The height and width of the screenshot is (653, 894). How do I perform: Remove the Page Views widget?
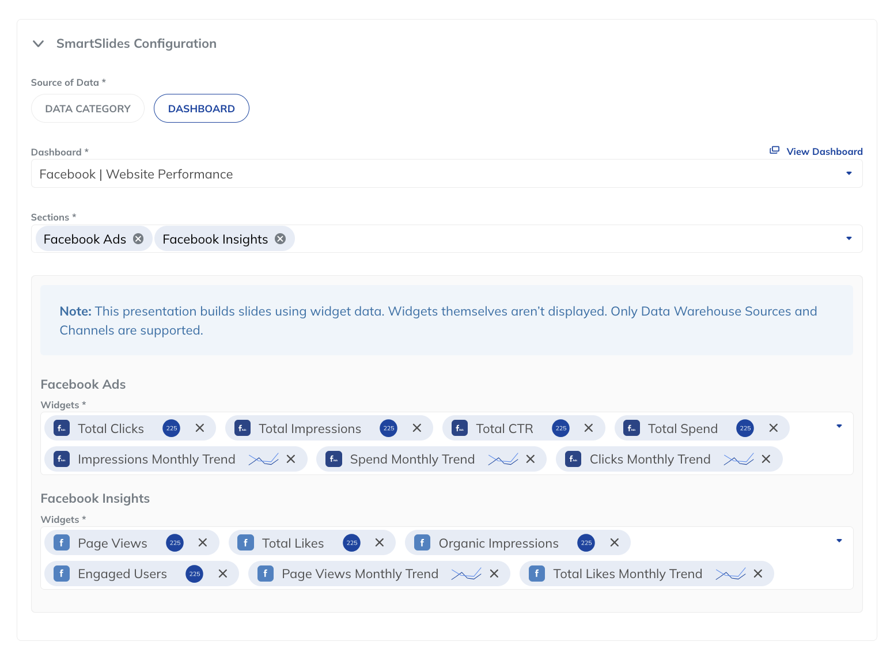[203, 542]
